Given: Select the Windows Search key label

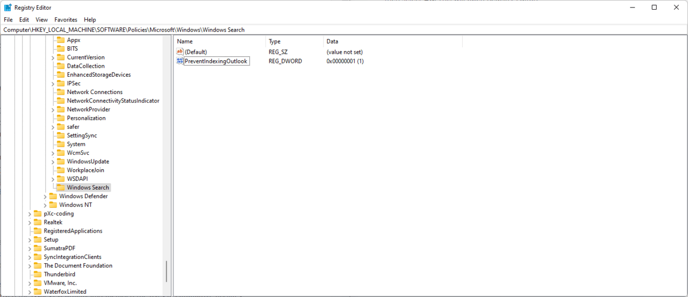Looking at the screenshot, I should pyautogui.click(x=88, y=187).
